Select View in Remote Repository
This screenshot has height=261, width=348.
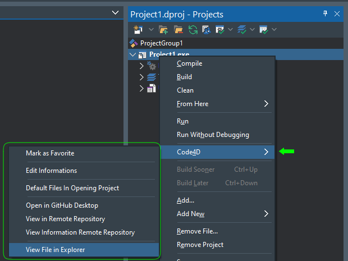pos(84,219)
